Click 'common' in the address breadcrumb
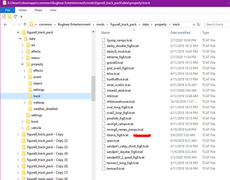 tap(45, 24)
